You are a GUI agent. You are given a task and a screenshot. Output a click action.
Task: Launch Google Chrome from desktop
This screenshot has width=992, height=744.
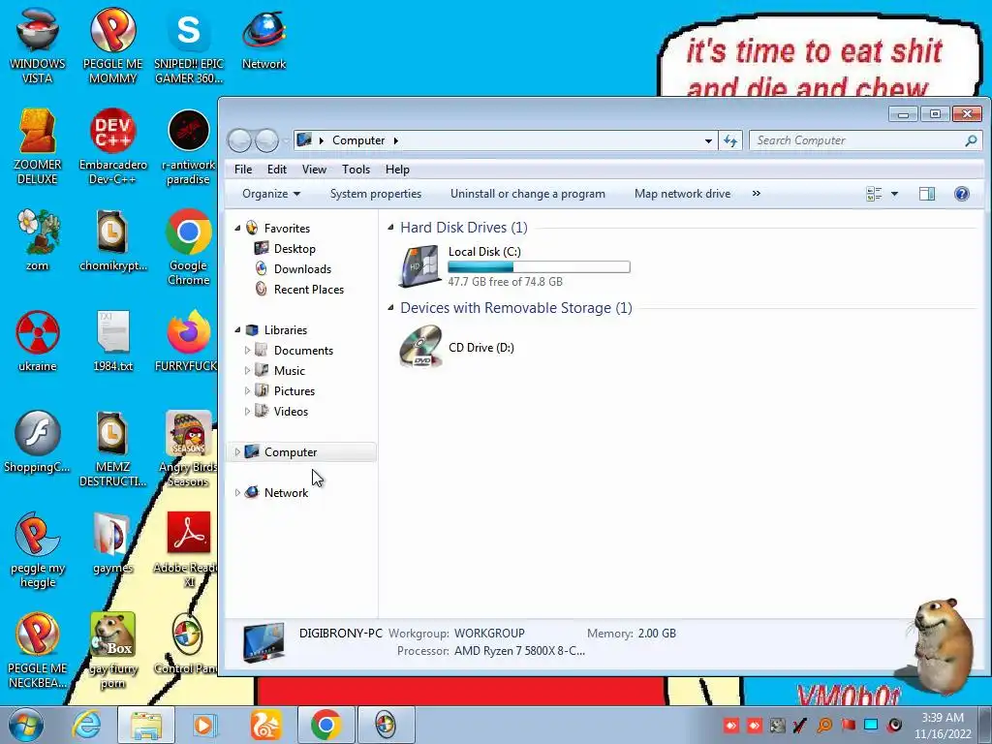pos(189,247)
